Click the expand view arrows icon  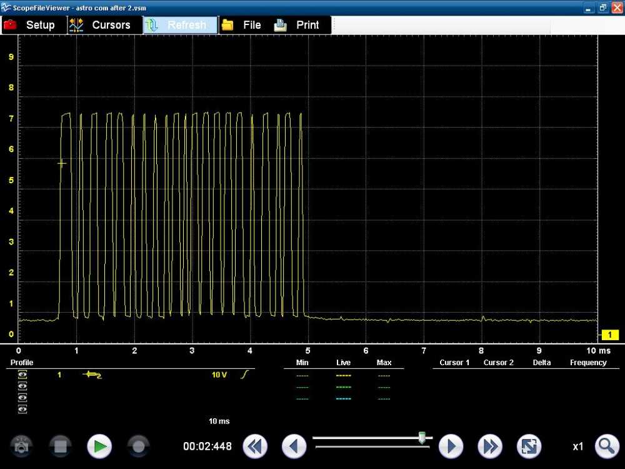pos(529,446)
